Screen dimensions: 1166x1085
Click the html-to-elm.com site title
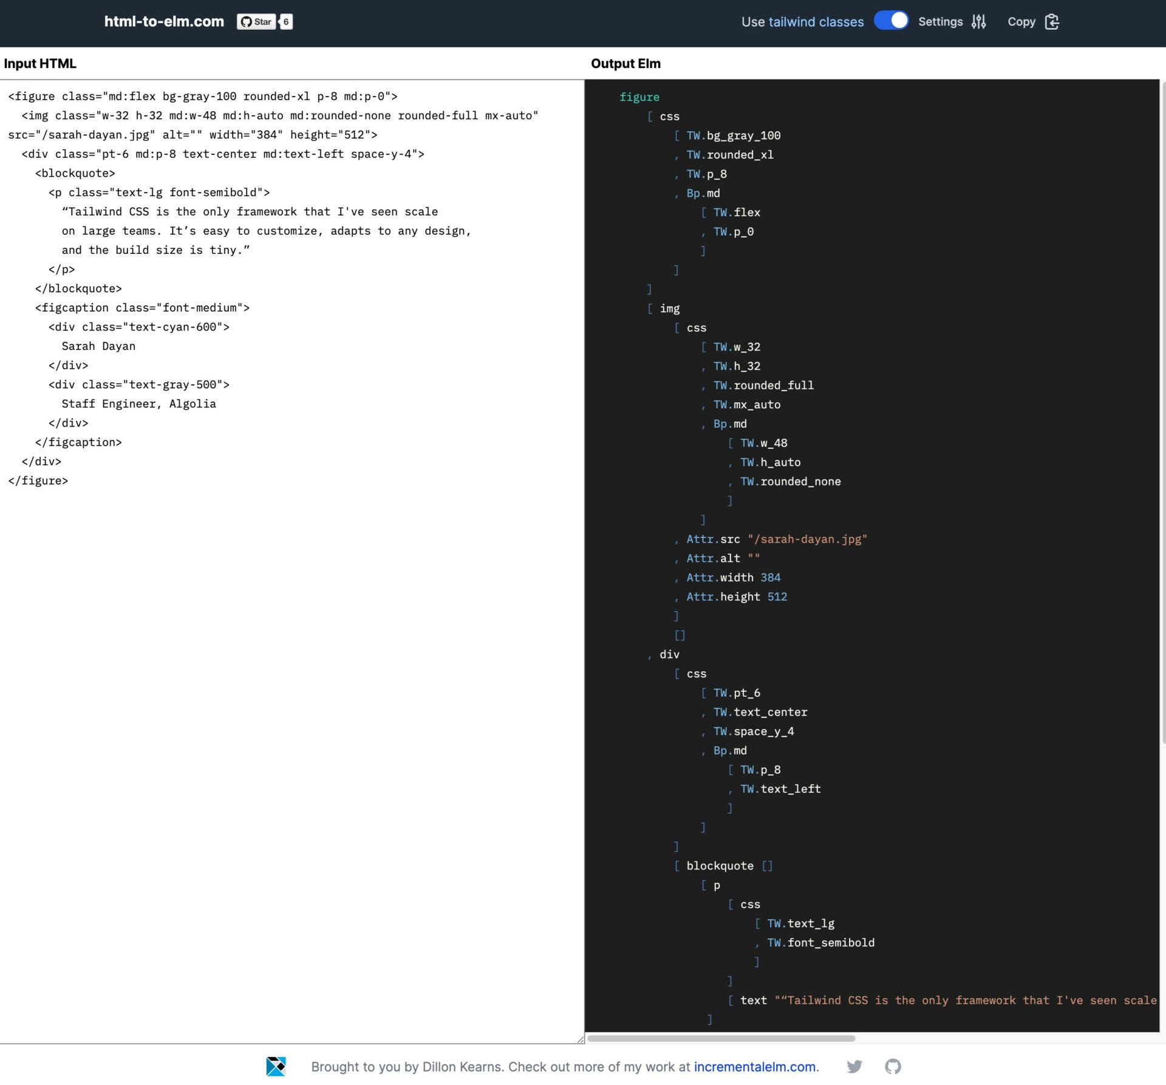pyautogui.click(x=165, y=21)
